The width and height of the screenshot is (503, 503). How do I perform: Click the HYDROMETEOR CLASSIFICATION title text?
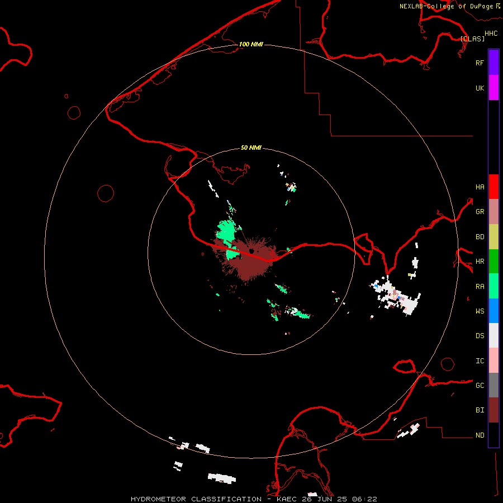click(x=196, y=499)
